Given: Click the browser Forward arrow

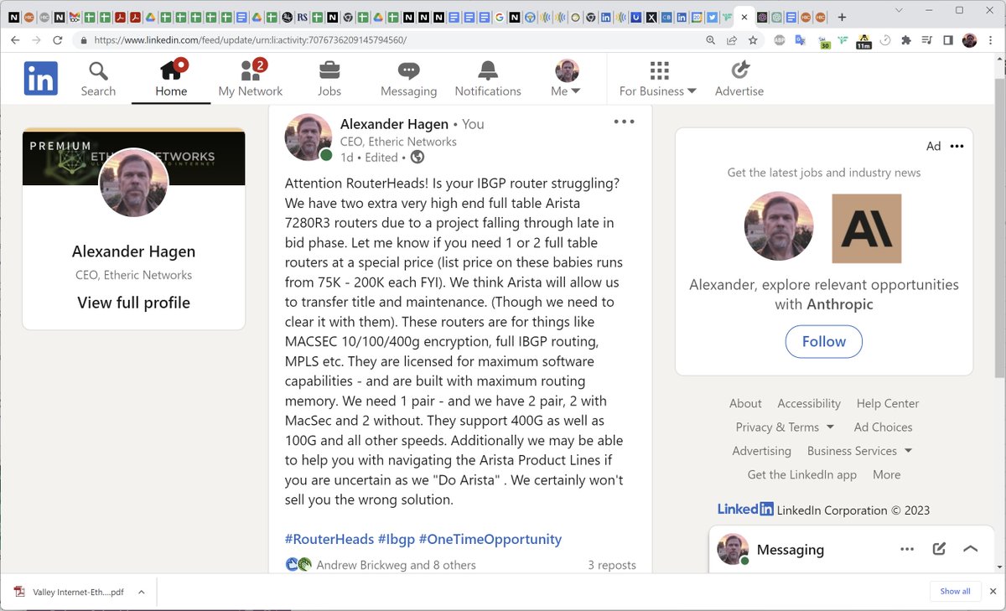Looking at the screenshot, I should click(x=36, y=39).
